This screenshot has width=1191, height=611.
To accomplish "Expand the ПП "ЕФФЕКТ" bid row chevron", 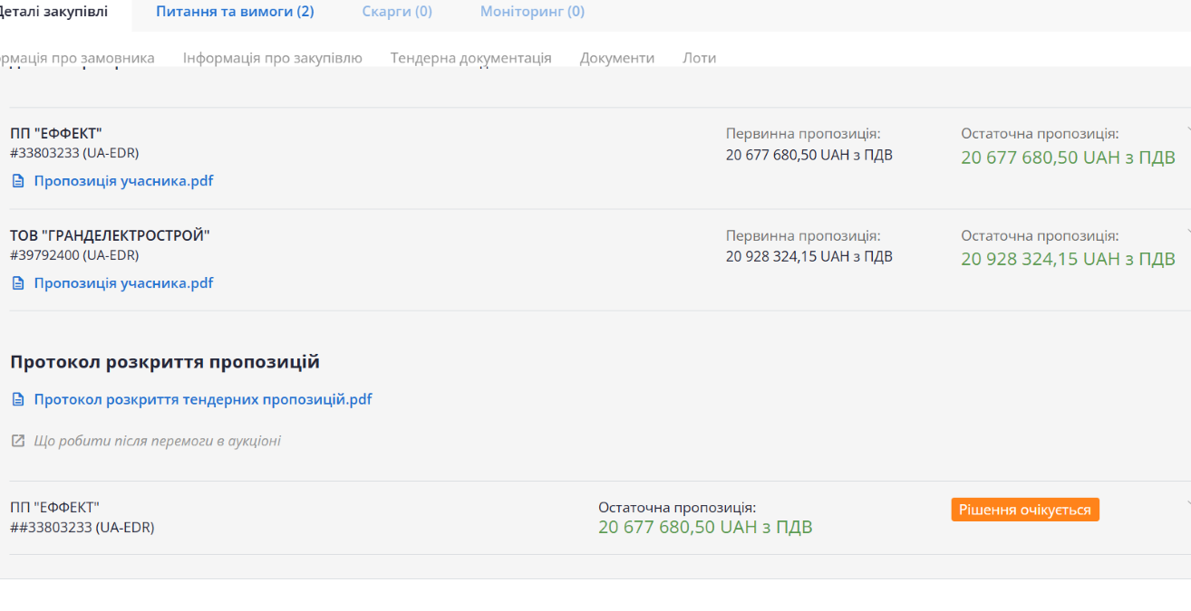I will (1186, 129).
